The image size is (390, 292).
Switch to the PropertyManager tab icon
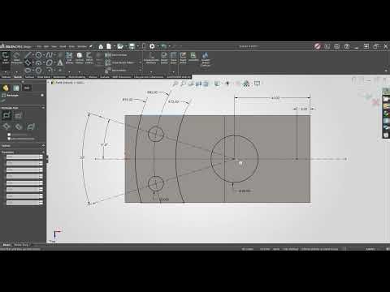click(x=16, y=88)
